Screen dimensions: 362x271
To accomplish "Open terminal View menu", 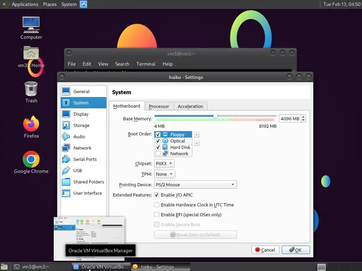I will pyautogui.click(x=103, y=64).
